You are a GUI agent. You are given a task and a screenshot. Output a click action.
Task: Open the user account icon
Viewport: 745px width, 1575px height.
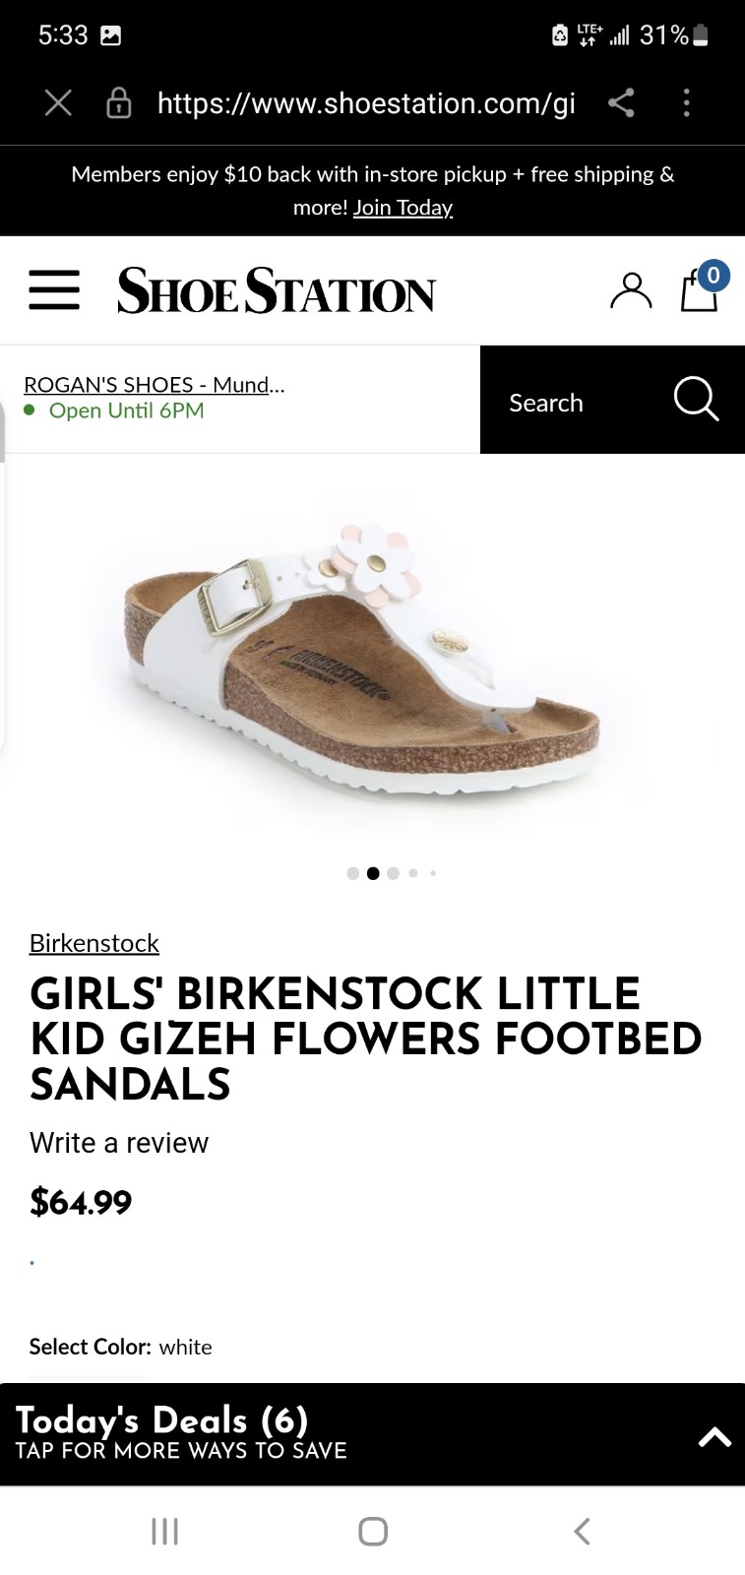pyautogui.click(x=631, y=291)
